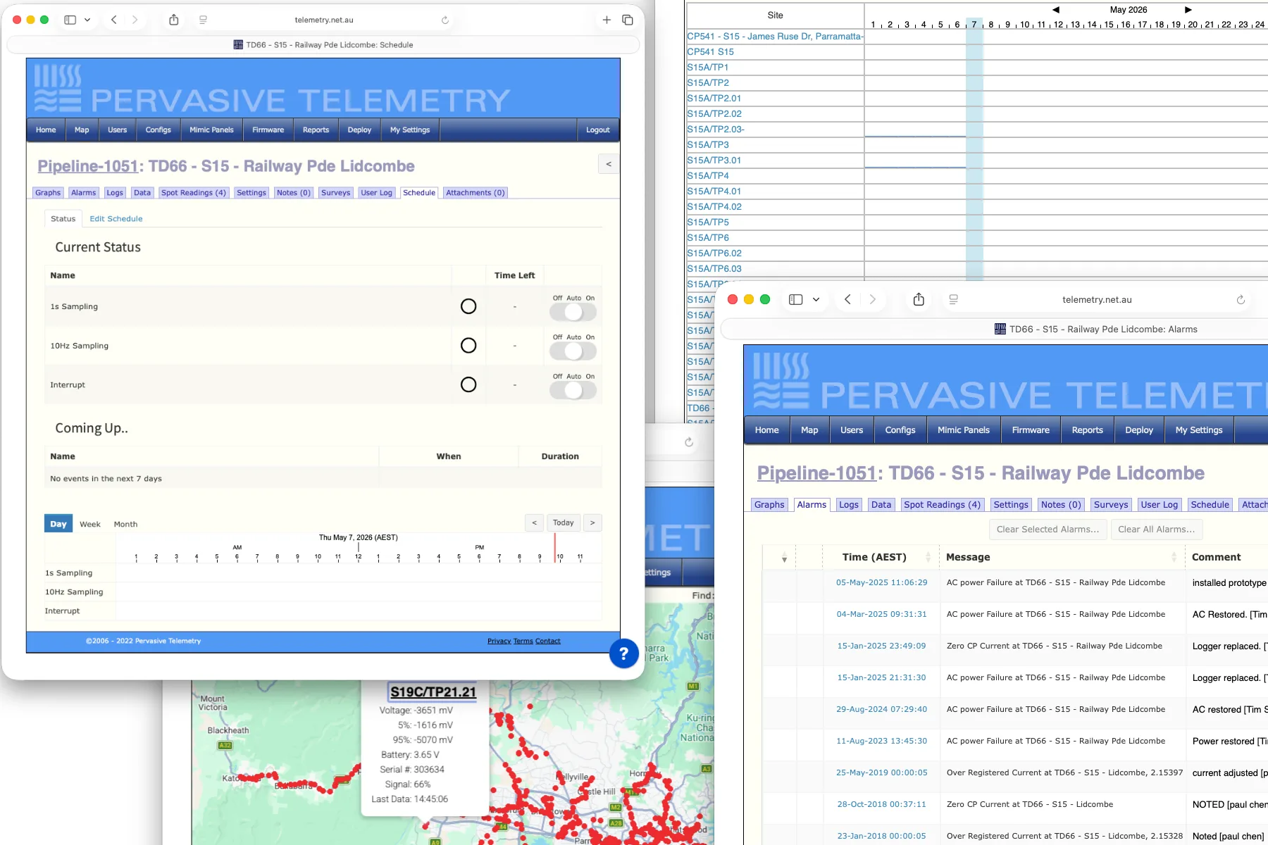The height and width of the screenshot is (845, 1268).
Task: Open sidebar dropdown chevron in Alarms window
Action: (816, 299)
